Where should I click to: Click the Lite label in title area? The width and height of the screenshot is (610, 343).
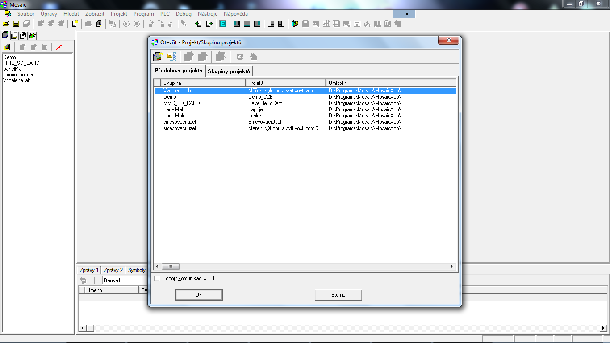coord(404,14)
